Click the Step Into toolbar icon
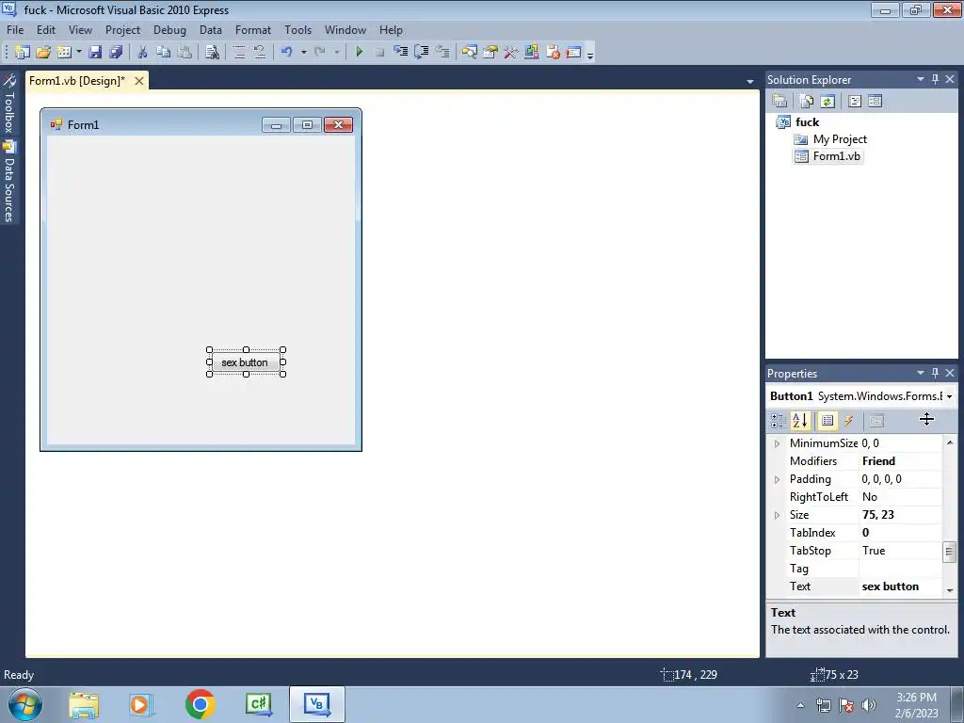This screenshot has width=964, height=723. coord(401,53)
